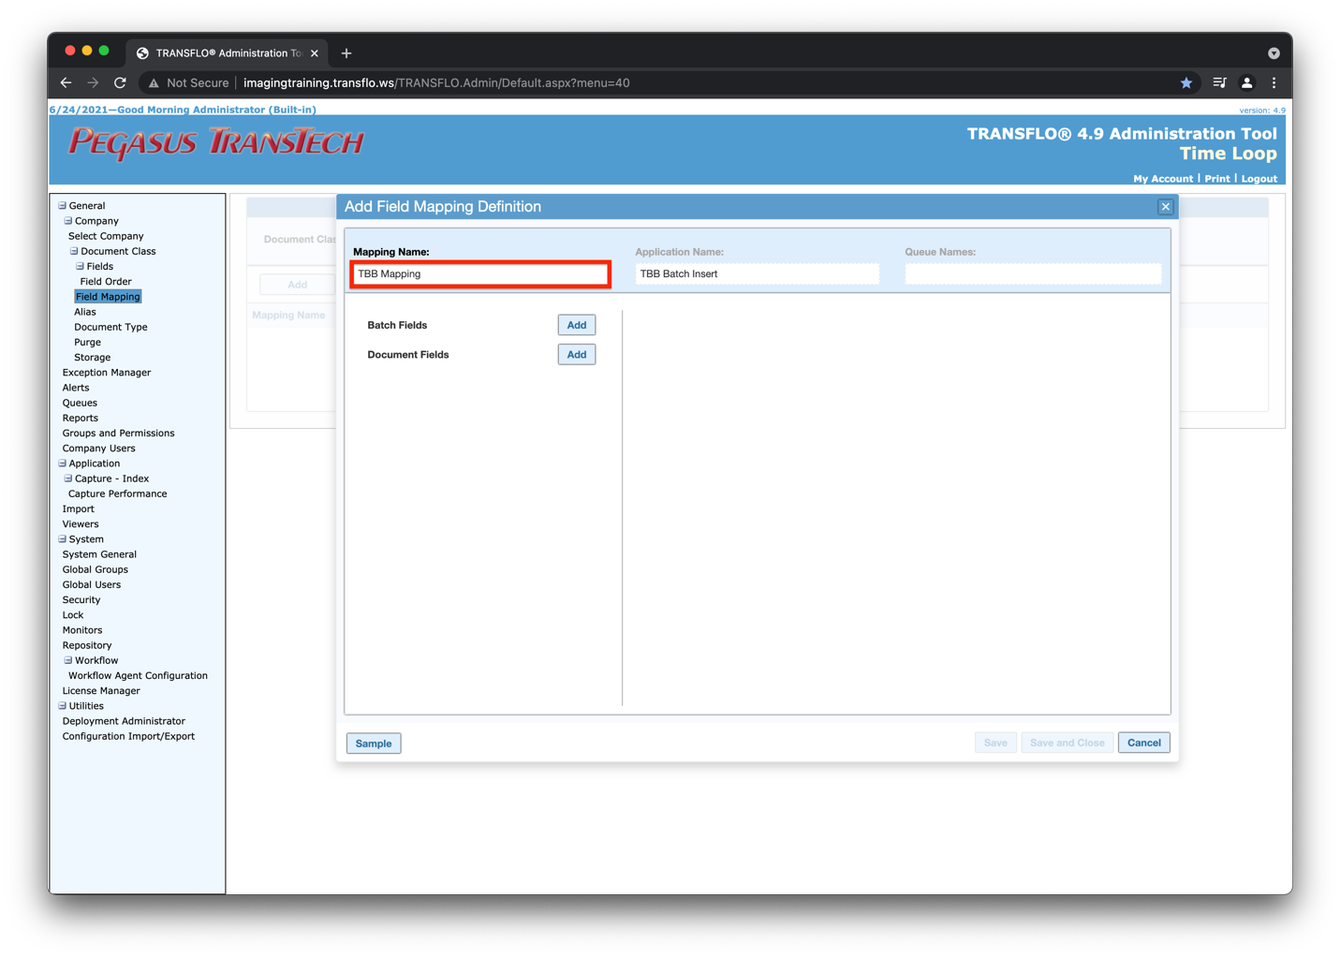
Task: Collapse the Document Class tree node
Action: pos(74,251)
